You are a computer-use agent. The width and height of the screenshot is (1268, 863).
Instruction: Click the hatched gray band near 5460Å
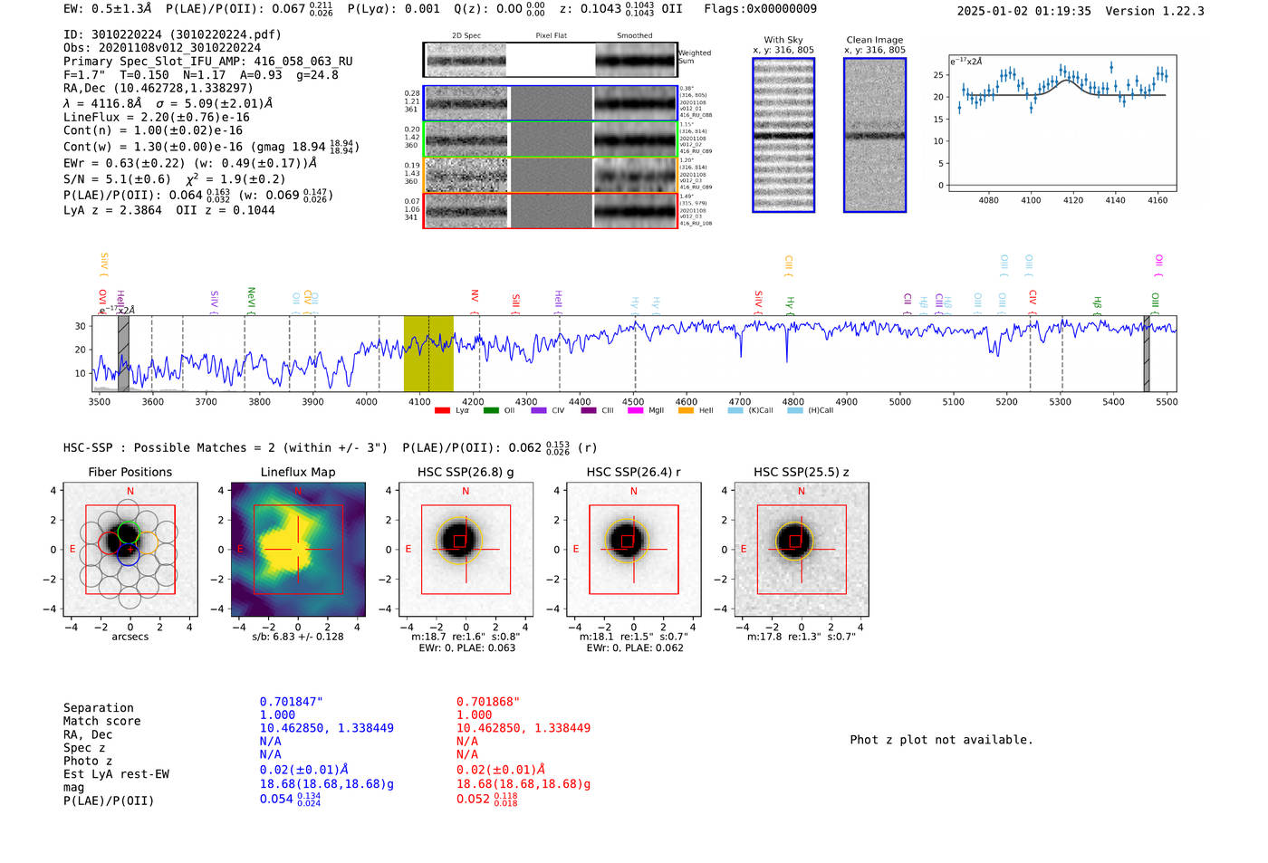[1147, 353]
